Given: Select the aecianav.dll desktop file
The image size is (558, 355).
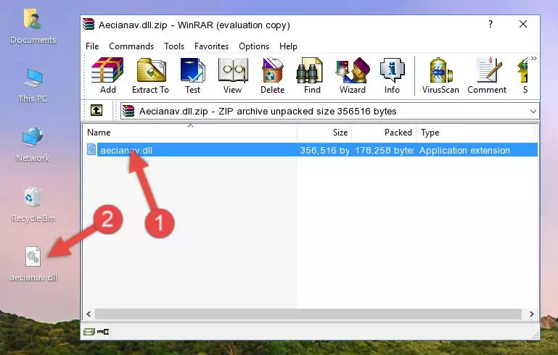Looking at the screenshot, I should (x=33, y=264).
